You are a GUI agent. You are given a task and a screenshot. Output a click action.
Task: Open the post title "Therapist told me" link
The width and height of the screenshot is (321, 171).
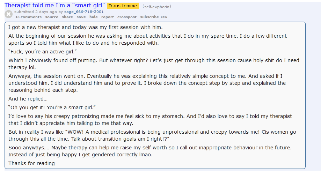coord(55,6)
